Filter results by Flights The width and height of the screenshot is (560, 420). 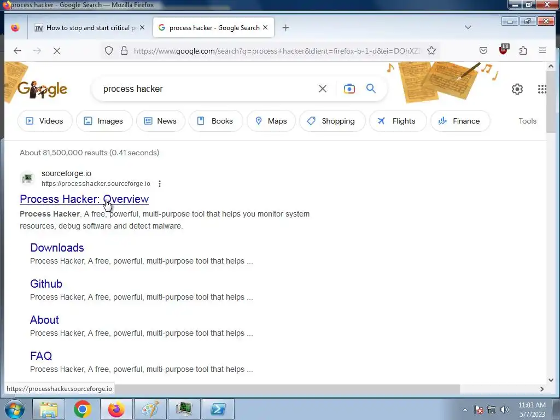(x=398, y=121)
